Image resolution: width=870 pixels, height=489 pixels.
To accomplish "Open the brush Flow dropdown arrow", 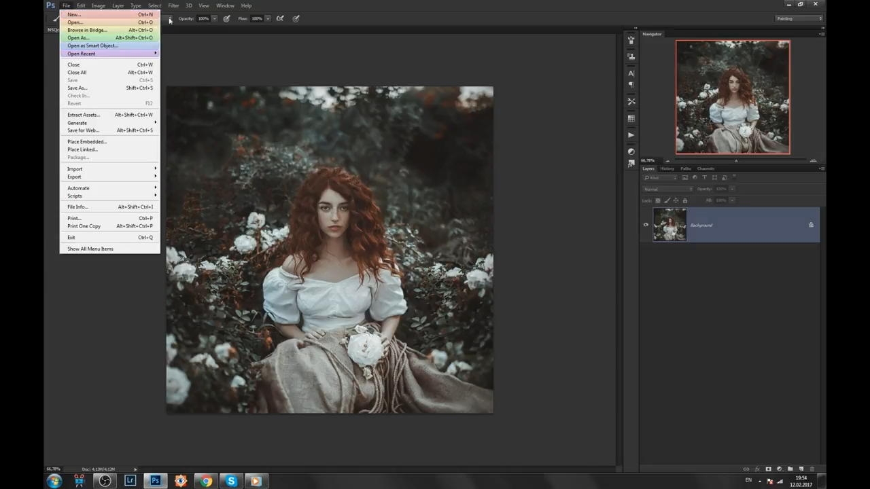I will (x=268, y=18).
